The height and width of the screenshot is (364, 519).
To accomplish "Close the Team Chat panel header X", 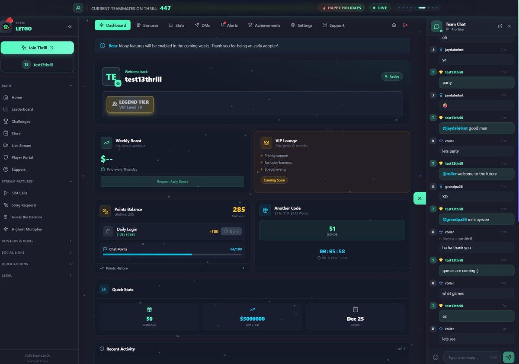I will point(510,26).
